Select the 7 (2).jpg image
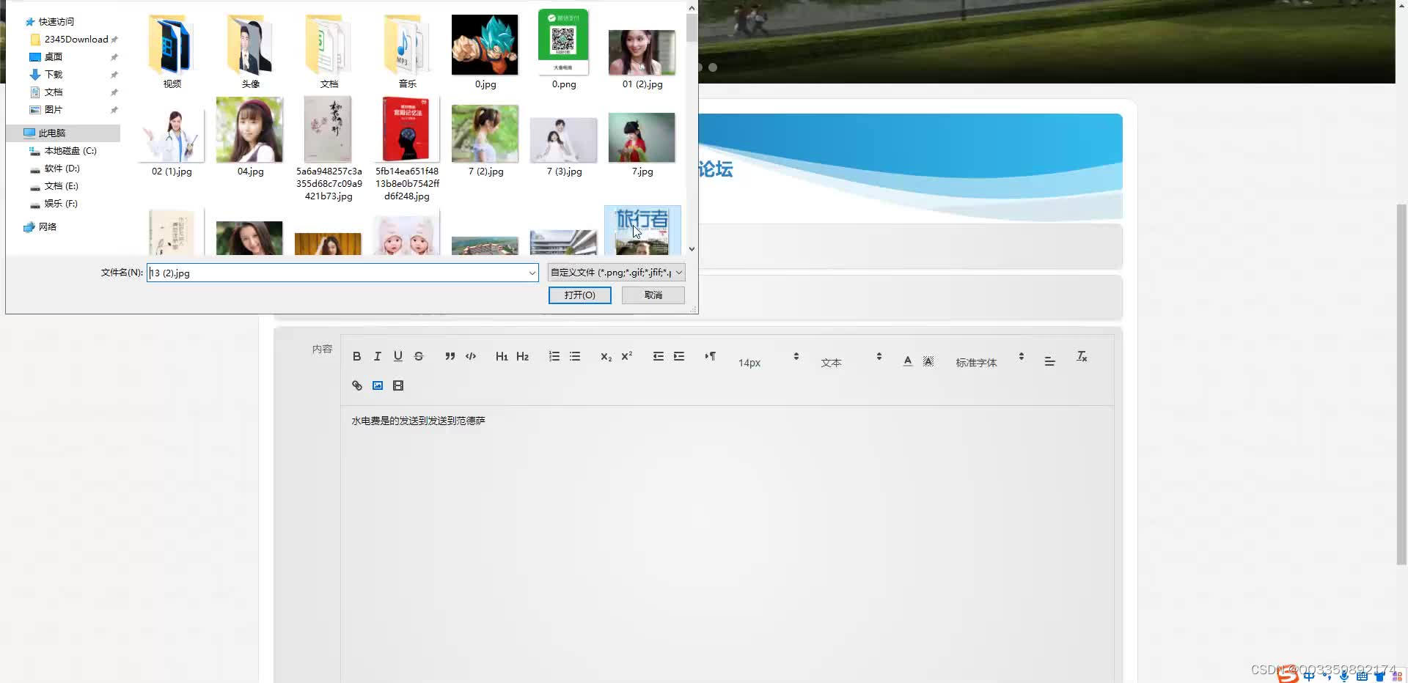 coord(485,139)
